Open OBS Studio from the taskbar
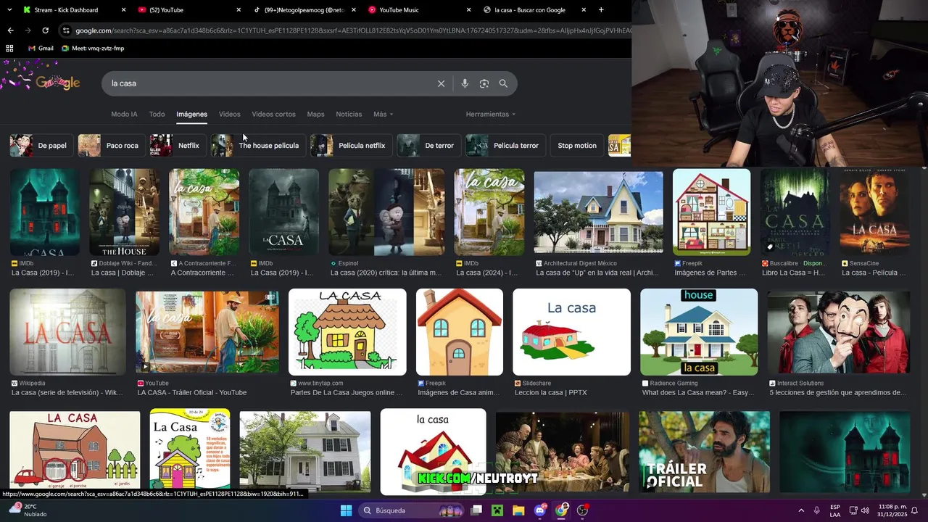The width and height of the screenshot is (928, 522). tap(583, 510)
